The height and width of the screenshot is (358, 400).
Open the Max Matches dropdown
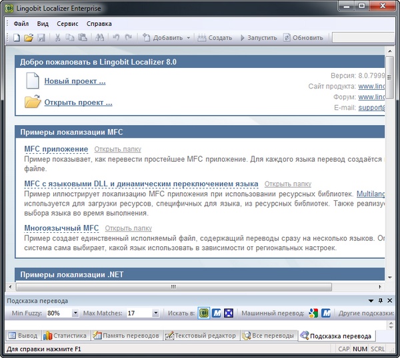click(155, 313)
